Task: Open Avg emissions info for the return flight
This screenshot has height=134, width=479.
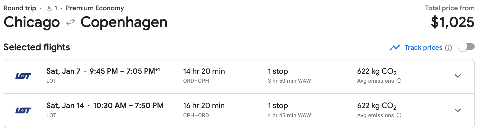Action: 399,115
